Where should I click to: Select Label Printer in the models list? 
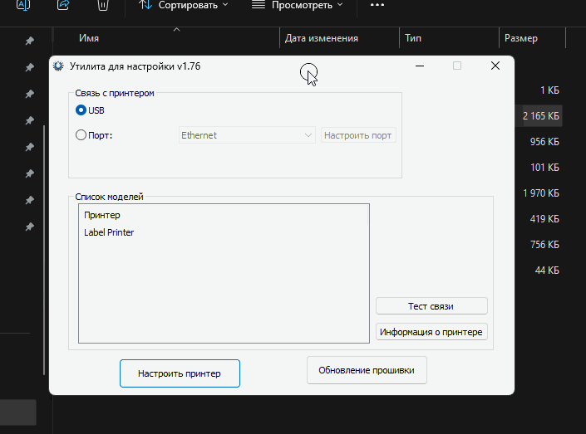coord(109,232)
